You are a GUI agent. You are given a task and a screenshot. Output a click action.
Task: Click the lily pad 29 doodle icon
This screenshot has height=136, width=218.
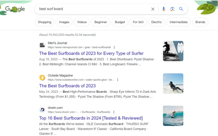(206, 8)
